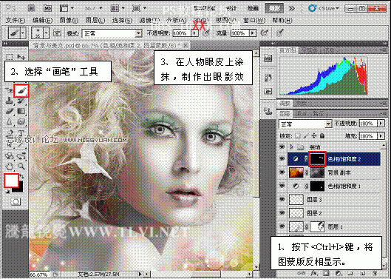Open the layer fill slider arrow
Screen dimensions: 391x279
coord(381,136)
